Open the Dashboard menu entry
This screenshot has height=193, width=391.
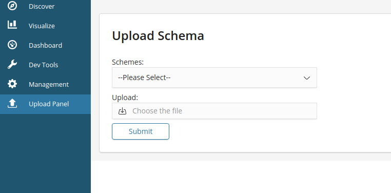coord(45,45)
